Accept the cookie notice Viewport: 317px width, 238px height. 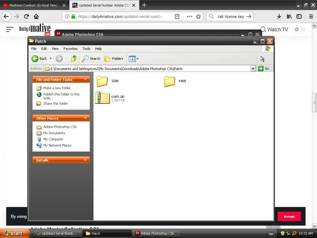click(289, 217)
